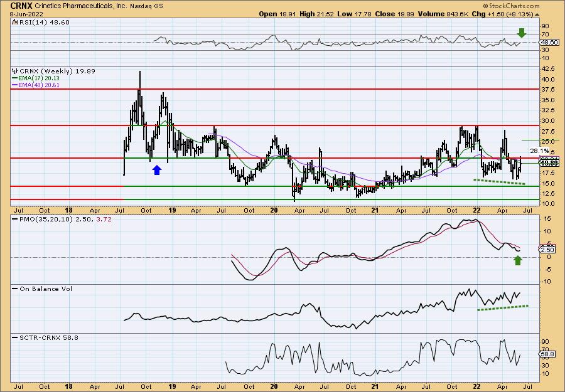Click the RSI line-style icon beside RSI(14)
Viewport: 565px width, 392px height.
14,22
